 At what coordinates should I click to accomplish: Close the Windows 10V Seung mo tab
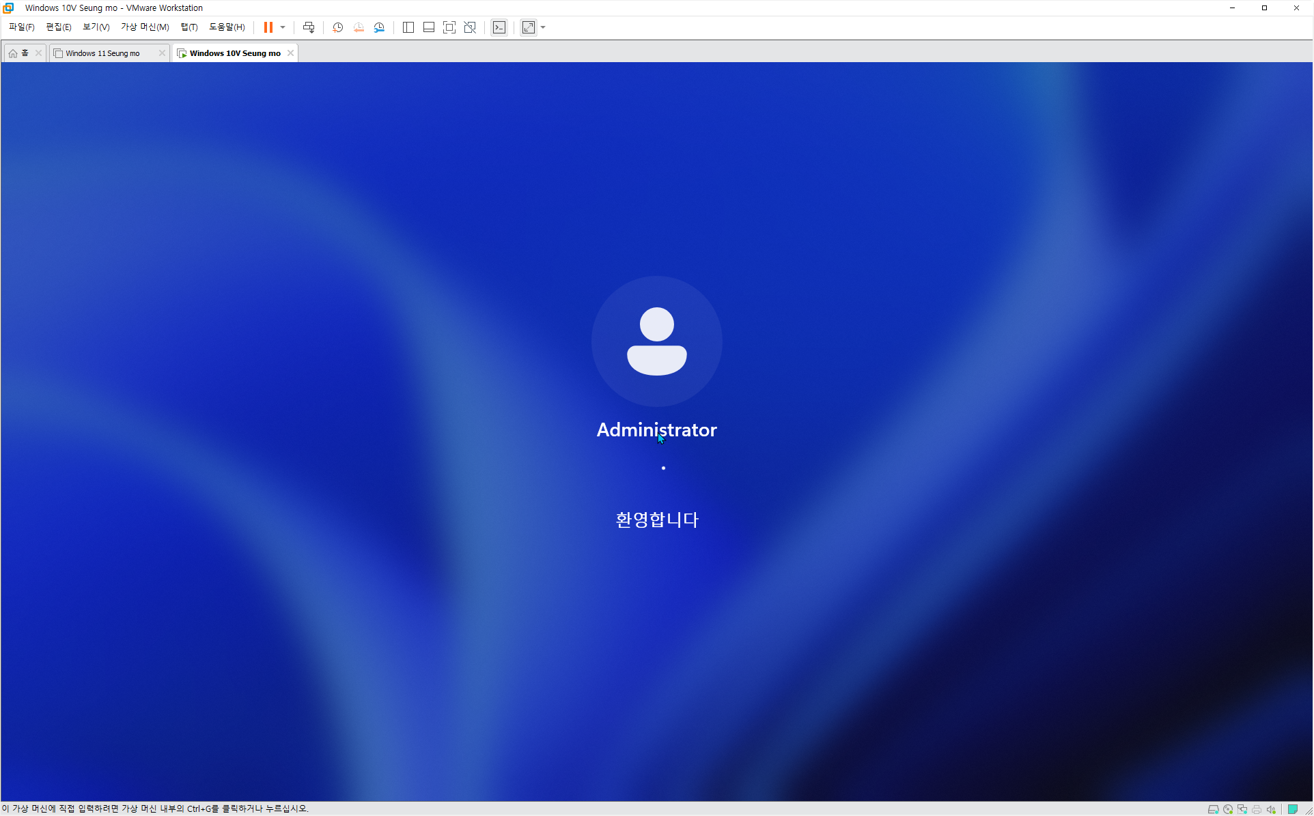click(291, 53)
